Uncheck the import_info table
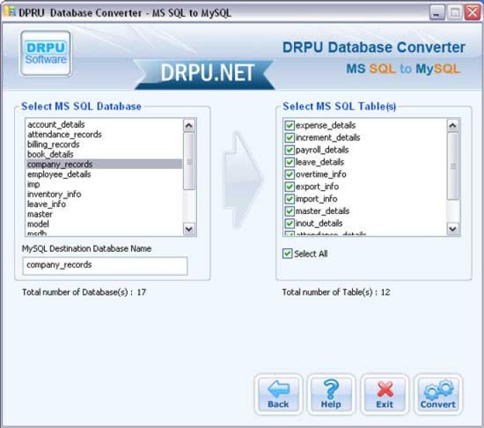Viewport: 484px width, 428px height. pyautogui.click(x=289, y=199)
